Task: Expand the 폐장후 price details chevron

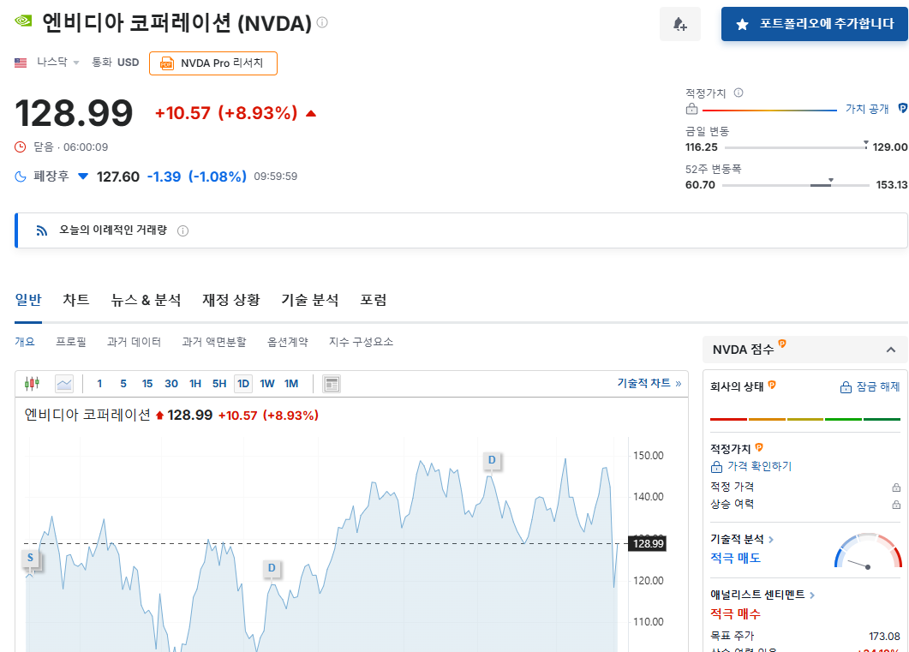Action: [x=82, y=176]
